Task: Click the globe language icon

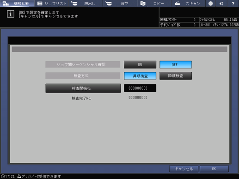Action: (x=210, y=3)
